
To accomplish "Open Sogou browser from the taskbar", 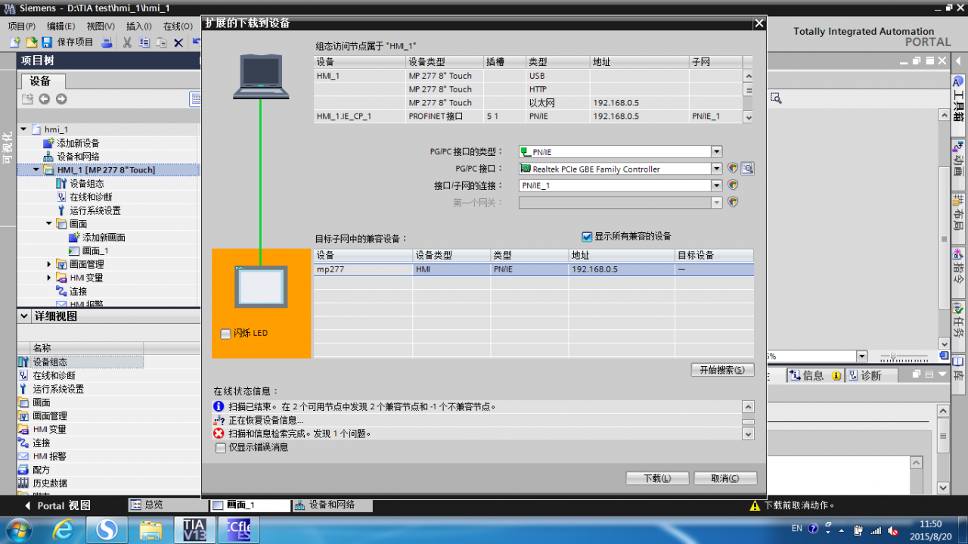I will click(x=106, y=530).
